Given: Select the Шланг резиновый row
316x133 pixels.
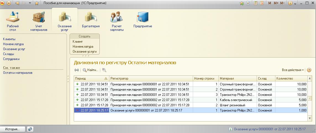Looking at the screenshot, I should (191, 105).
